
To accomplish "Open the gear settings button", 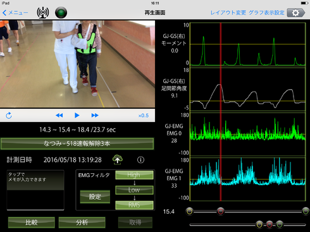I will point(296,13).
